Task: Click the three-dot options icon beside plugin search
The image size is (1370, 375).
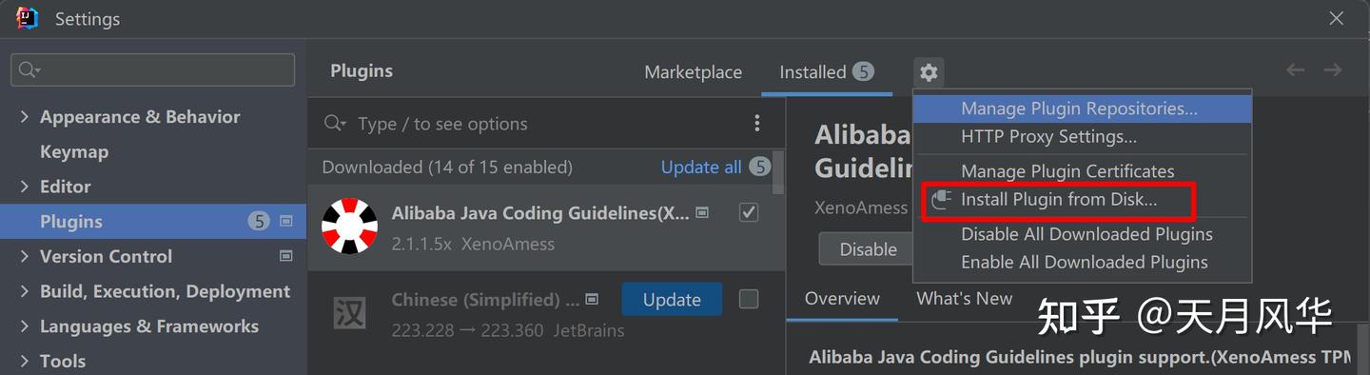Action: [x=757, y=123]
